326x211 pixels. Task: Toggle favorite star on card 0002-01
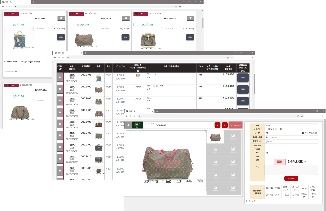(61, 18)
